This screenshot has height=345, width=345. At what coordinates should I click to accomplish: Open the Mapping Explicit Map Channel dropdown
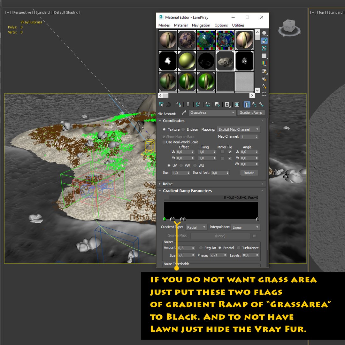point(239,129)
